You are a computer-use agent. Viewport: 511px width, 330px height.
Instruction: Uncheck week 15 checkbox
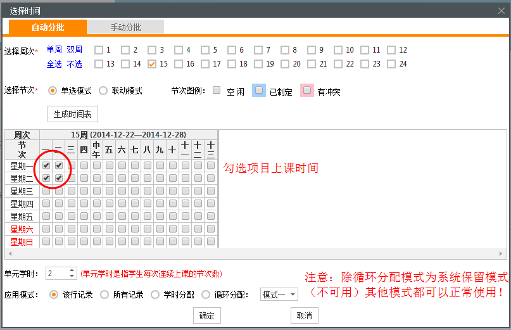click(x=152, y=64)
